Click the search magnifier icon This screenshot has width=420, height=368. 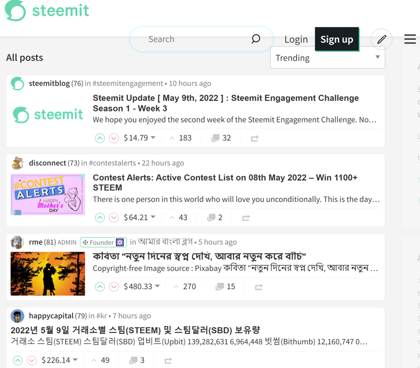pos(256,39)
